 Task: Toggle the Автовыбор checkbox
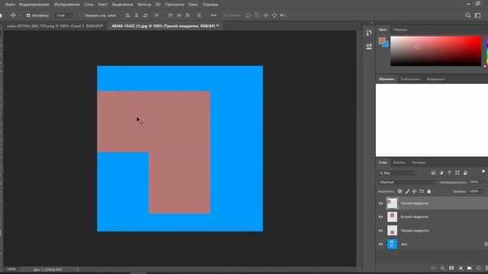(x=28, y=15)
